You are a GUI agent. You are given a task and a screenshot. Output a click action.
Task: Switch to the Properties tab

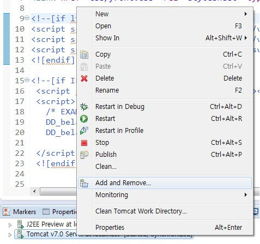pyautogui.click(x=59, y=212)
